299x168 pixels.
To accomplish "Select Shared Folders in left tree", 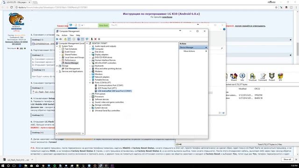I will (x=71, y=55).
